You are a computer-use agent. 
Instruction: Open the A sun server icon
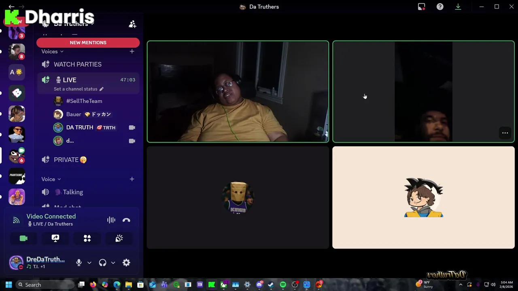pos(17,72)
